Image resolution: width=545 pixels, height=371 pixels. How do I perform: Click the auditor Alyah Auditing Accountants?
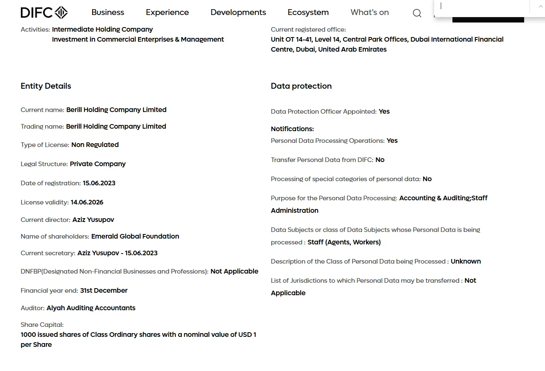click(91, 308)
